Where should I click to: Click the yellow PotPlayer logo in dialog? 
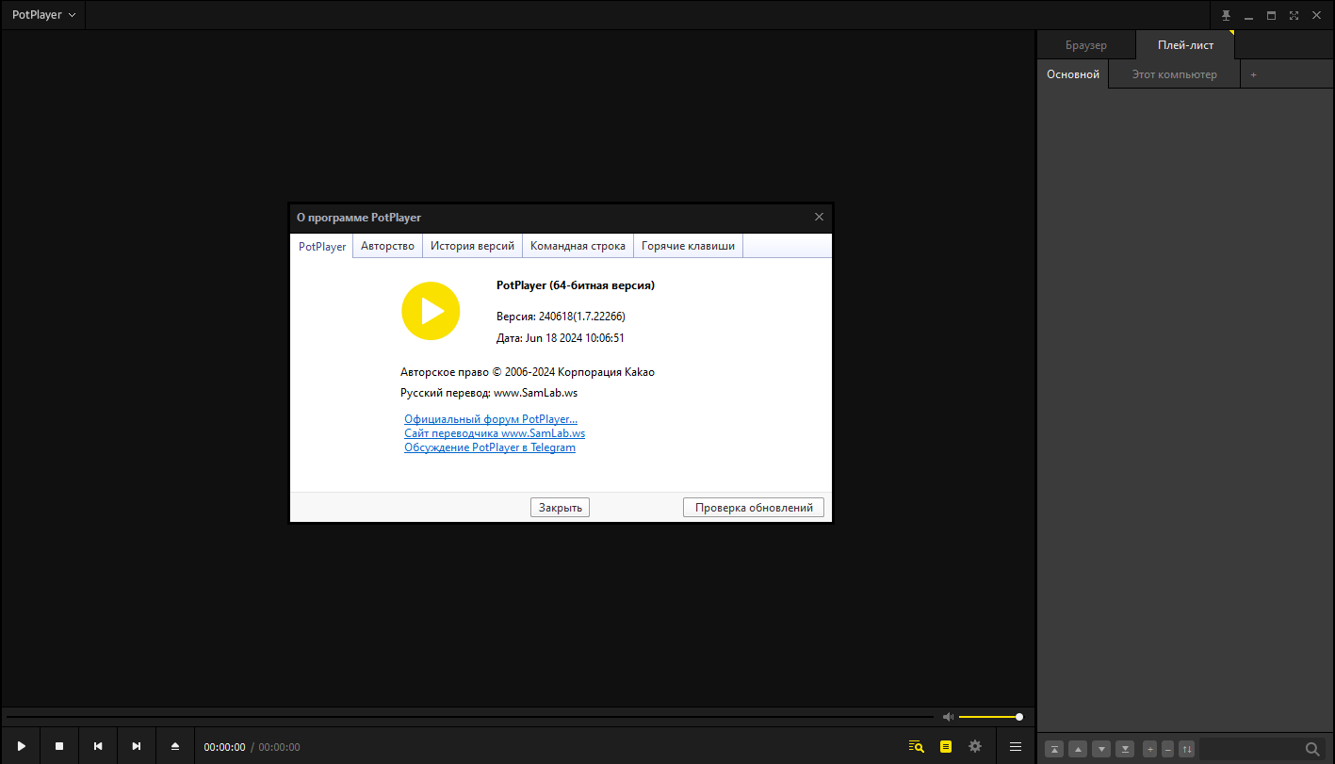tap(431, 311)
